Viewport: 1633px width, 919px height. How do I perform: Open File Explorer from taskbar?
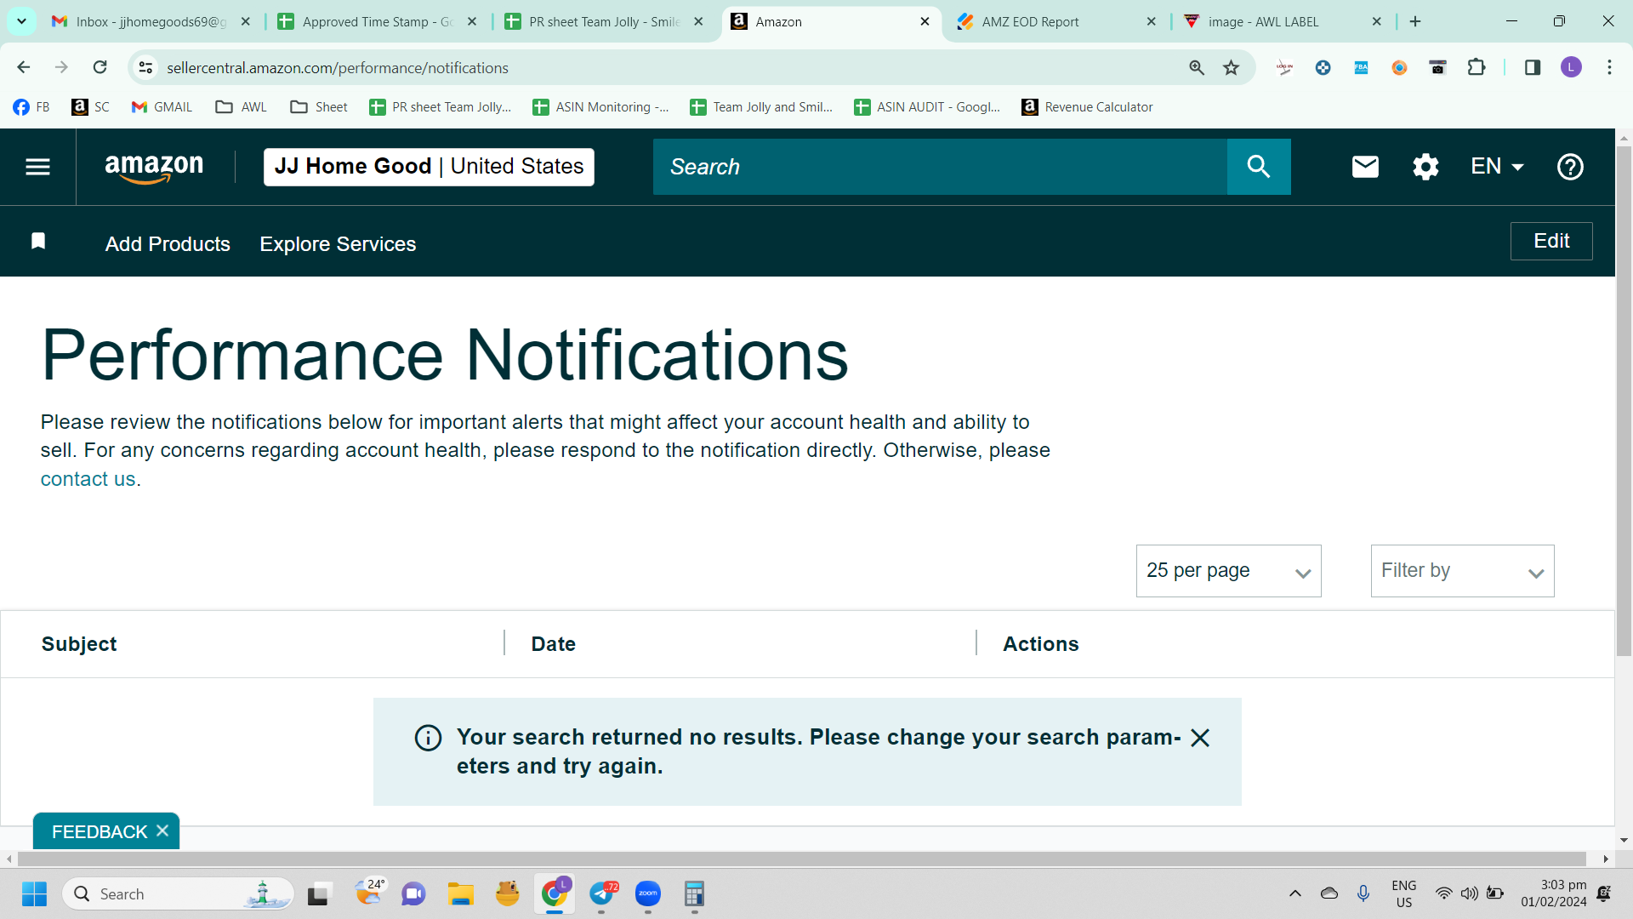tap(461, 893)
